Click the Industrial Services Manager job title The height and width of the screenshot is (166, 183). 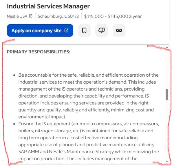48,6
